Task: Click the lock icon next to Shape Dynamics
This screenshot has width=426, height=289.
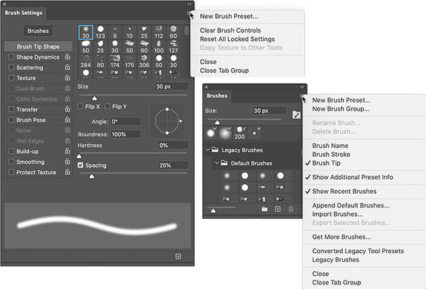Action: point(68,57)
